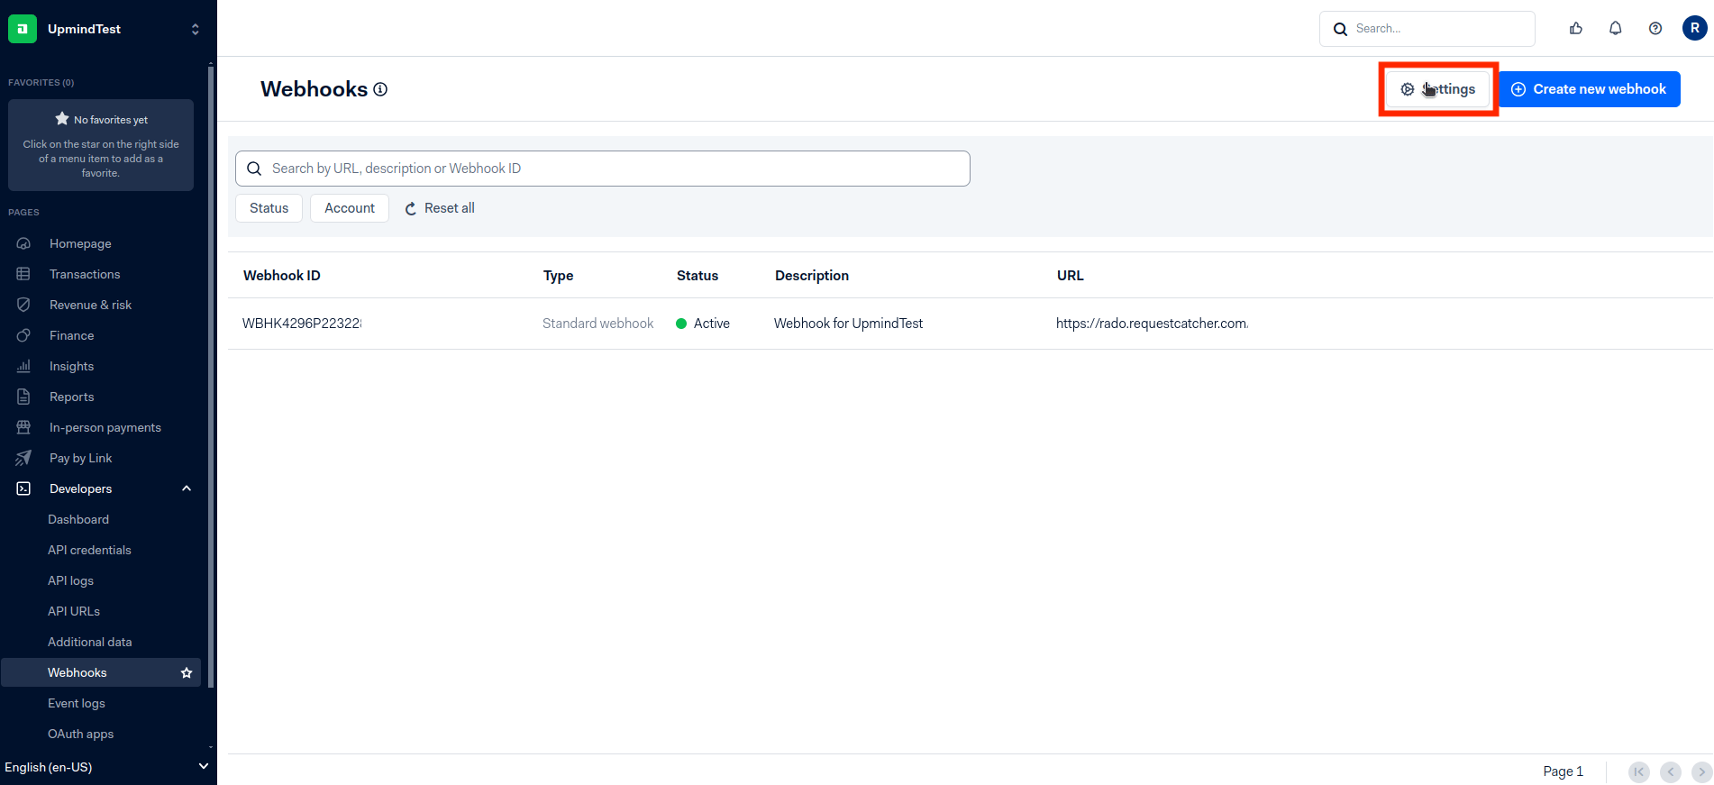Screen dimensions: 1714x785
Task: Open the notifications bell
Action: point(1616,29)
